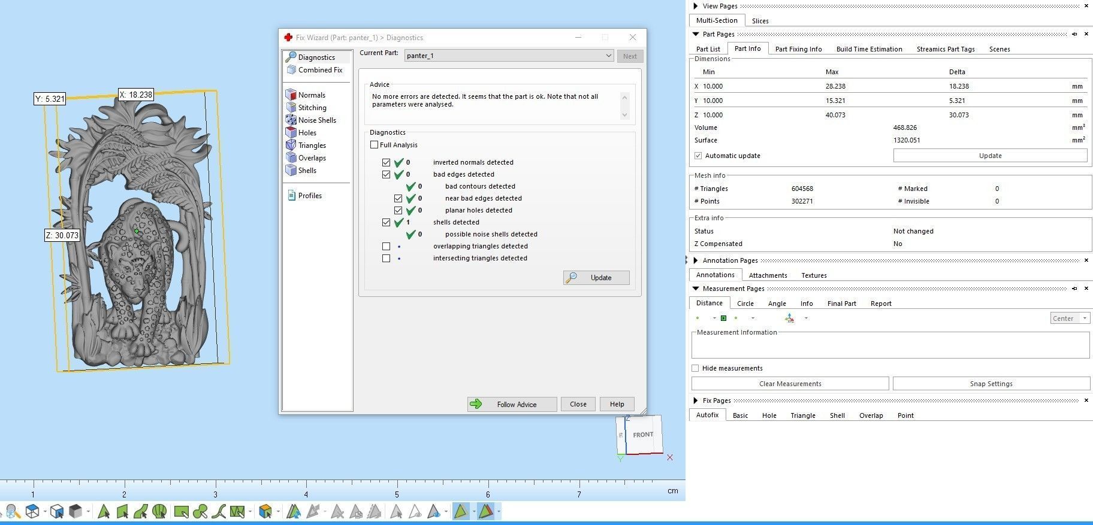Open Shells page in Fix Wizard sidebar

[301, 171]
